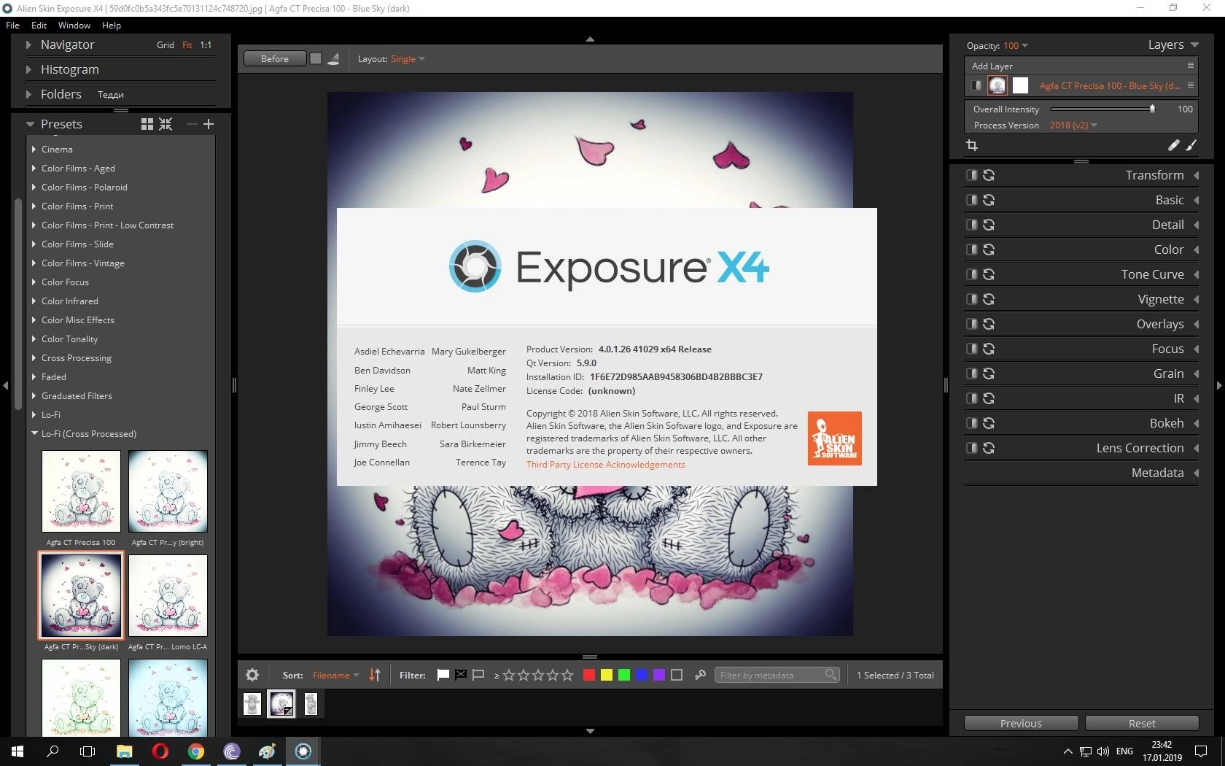
Task: Filter by green color label
Action: click(x=624, y=675)
